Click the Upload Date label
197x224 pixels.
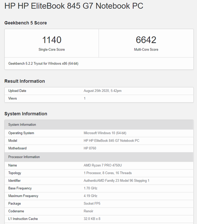(x=17, y=91)
